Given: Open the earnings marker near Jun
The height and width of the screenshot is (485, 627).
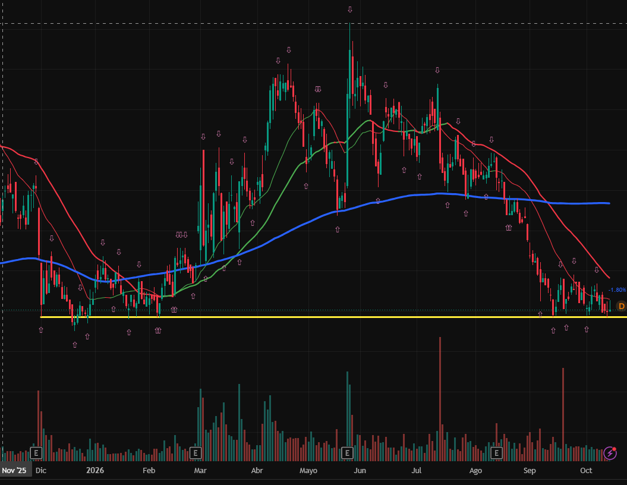Looking at the screenshot, I should pyautogui.click(x=347, y=453).
